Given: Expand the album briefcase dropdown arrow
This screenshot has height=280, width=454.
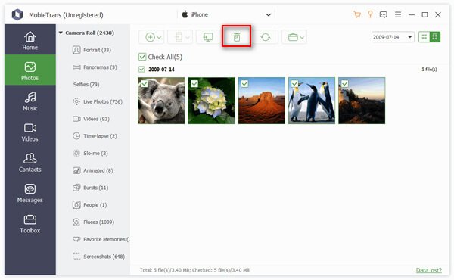Looking at the screenshot, I should pos(302,37).
